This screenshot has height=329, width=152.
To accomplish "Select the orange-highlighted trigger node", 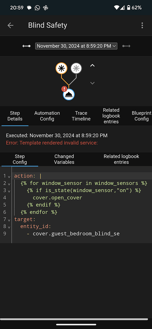I will pos(62,68).
